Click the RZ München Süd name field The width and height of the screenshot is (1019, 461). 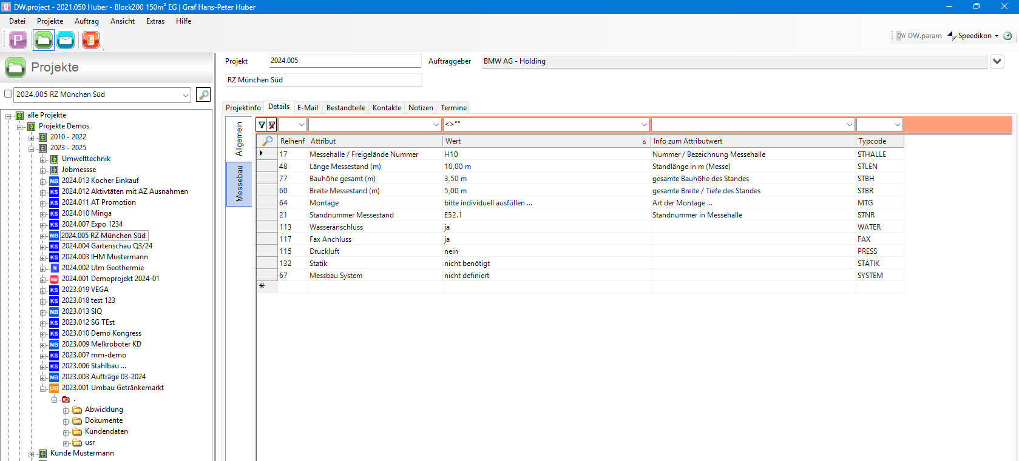pyautogui.click(x=323, y=80)
